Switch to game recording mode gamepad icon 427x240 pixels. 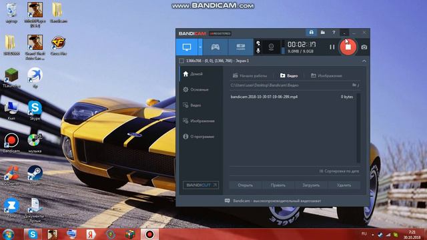tap(215, 47)
